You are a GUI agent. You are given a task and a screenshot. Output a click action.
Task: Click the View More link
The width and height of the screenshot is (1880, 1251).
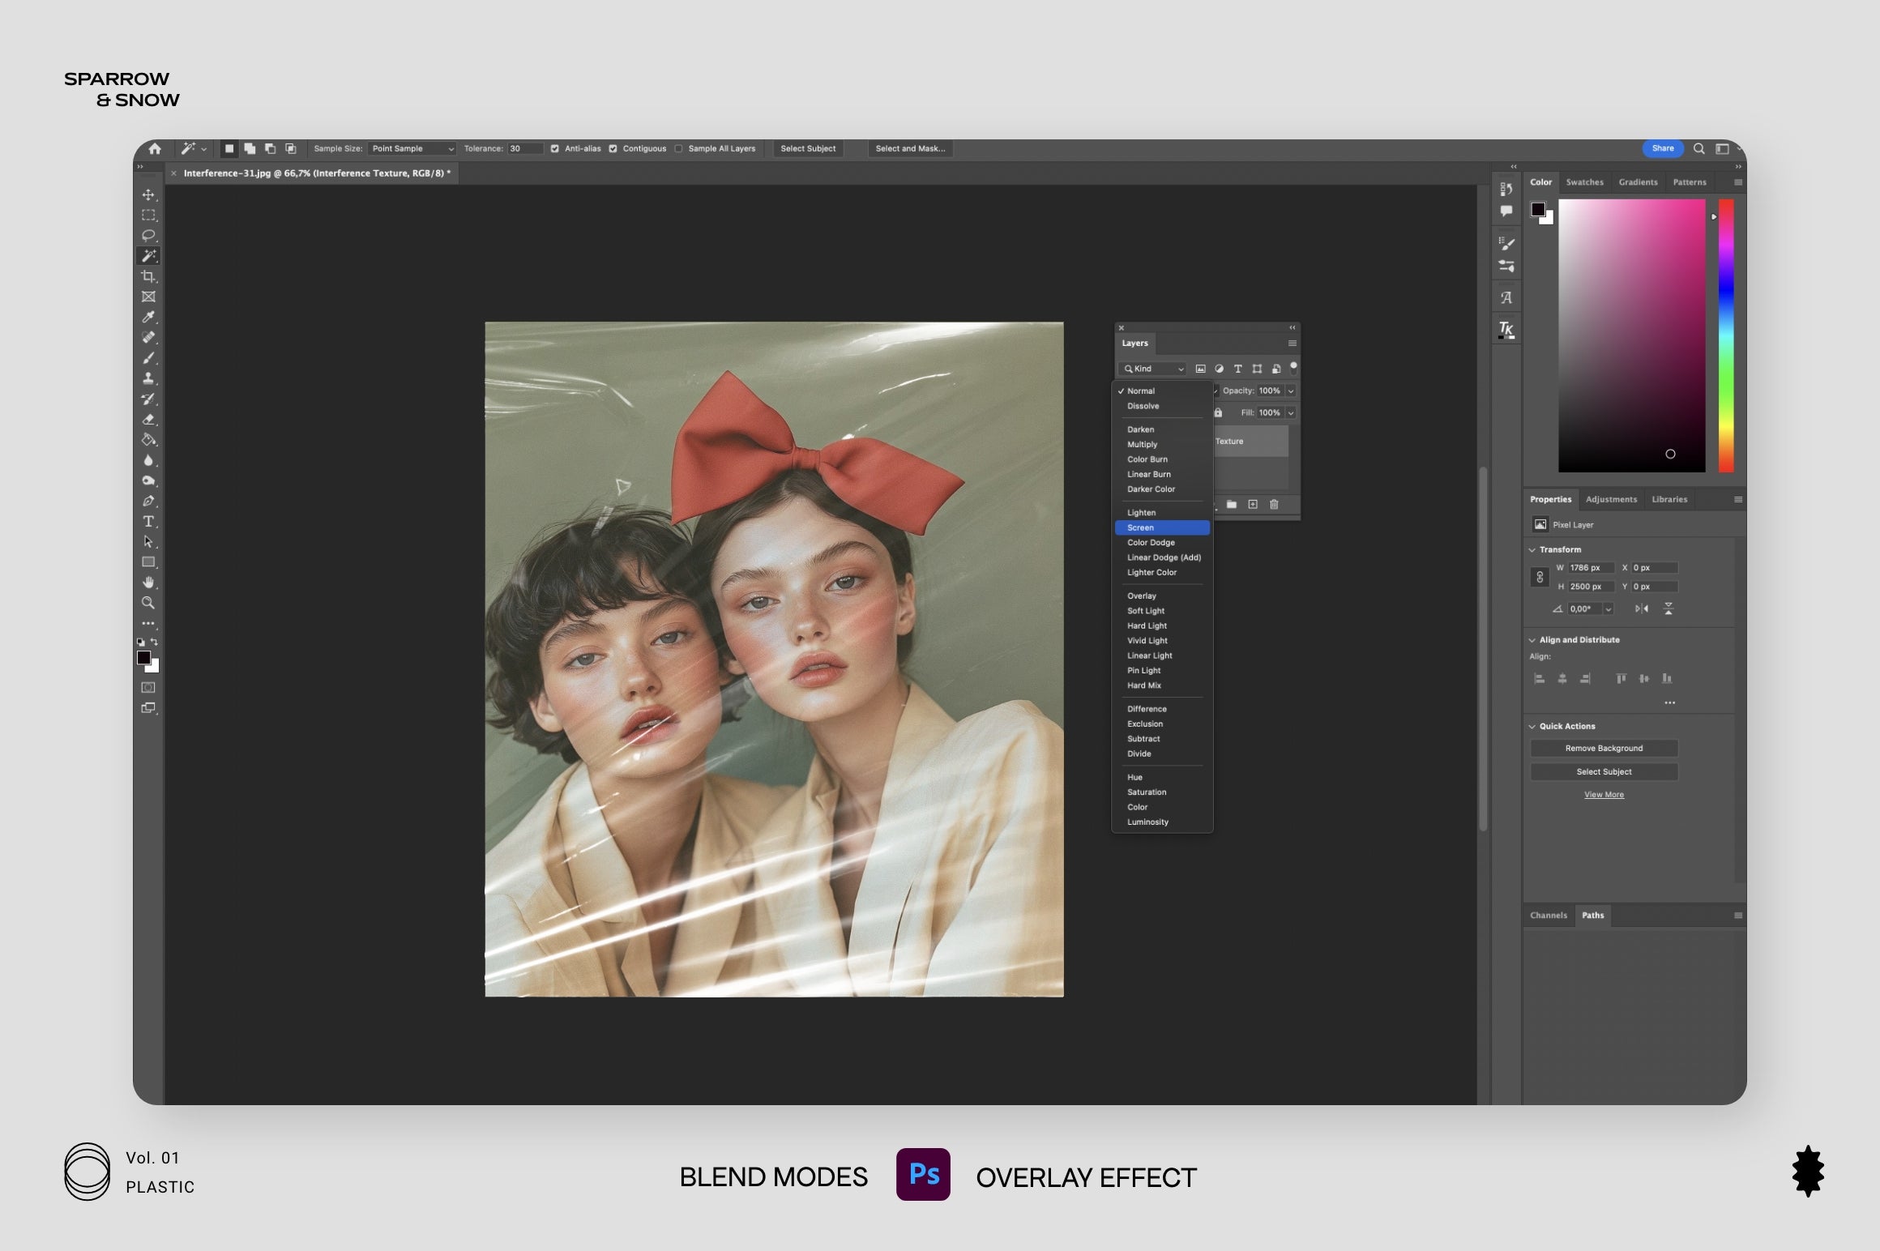1604,795
